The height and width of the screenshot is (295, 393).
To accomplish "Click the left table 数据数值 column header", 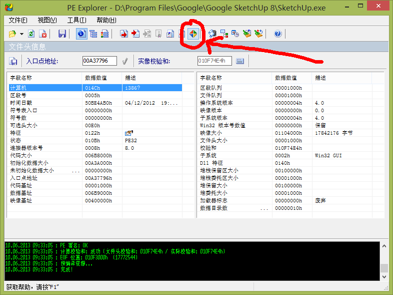I will 102,78.
